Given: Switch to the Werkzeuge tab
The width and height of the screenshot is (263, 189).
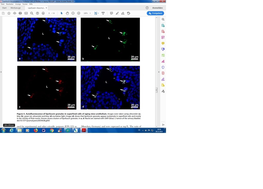Looking at the screenshot, I should (x=15, y=8).
